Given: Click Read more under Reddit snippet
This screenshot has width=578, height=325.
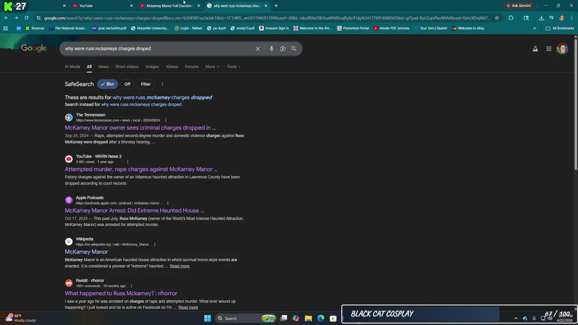Looking at the screenshot, I should pos(188,308).
